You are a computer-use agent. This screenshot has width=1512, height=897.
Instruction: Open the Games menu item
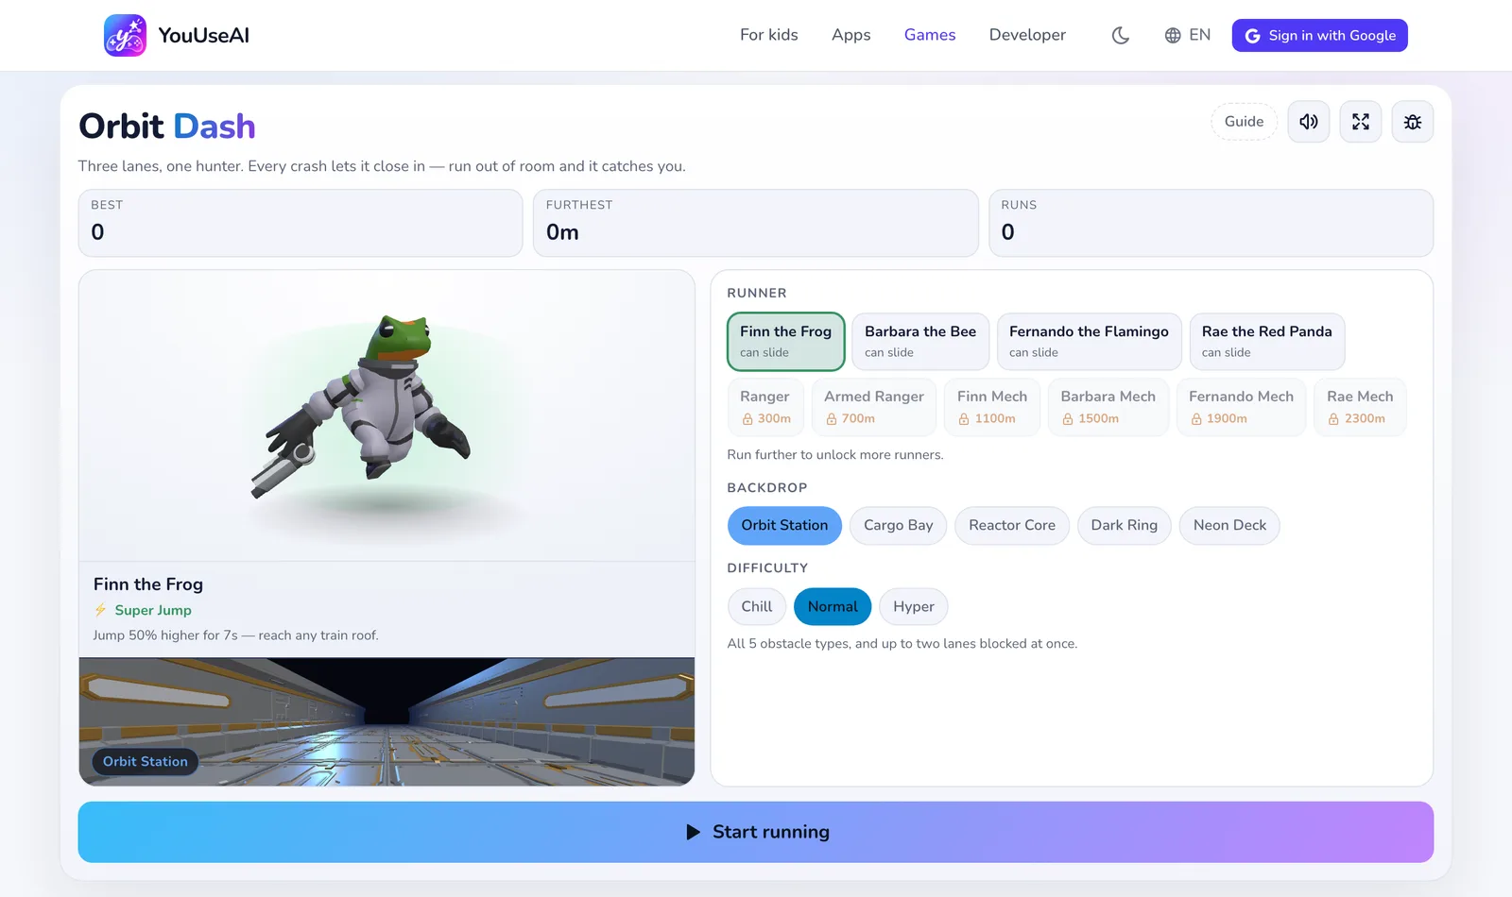pos(930,35)
